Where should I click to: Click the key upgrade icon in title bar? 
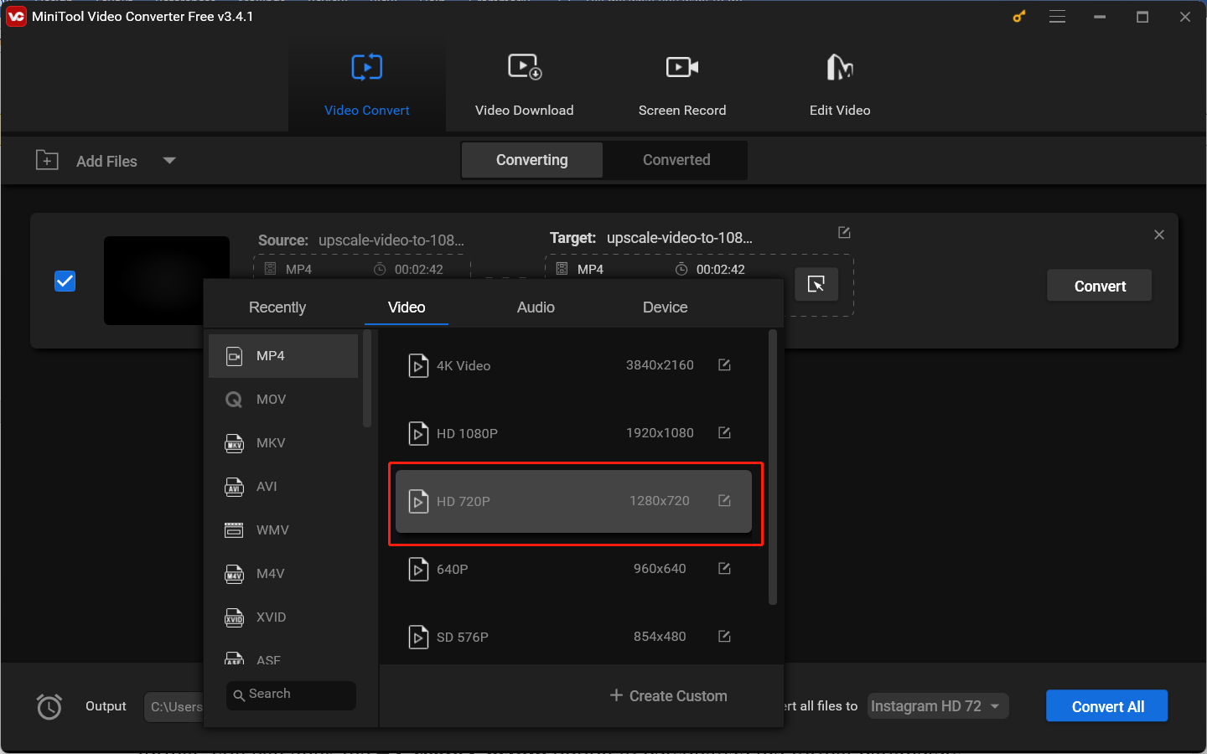click(1019, 16)
